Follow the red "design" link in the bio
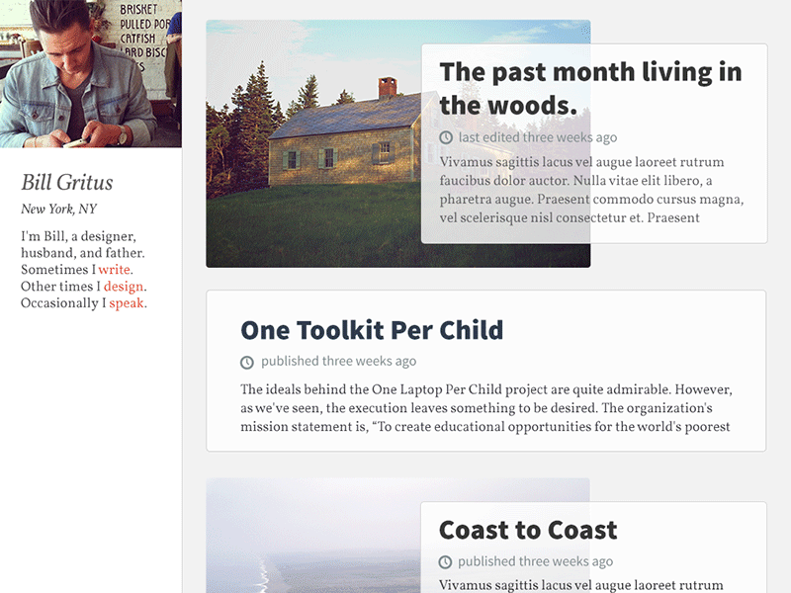The image size is (791, 593). (x=125, y=287)
